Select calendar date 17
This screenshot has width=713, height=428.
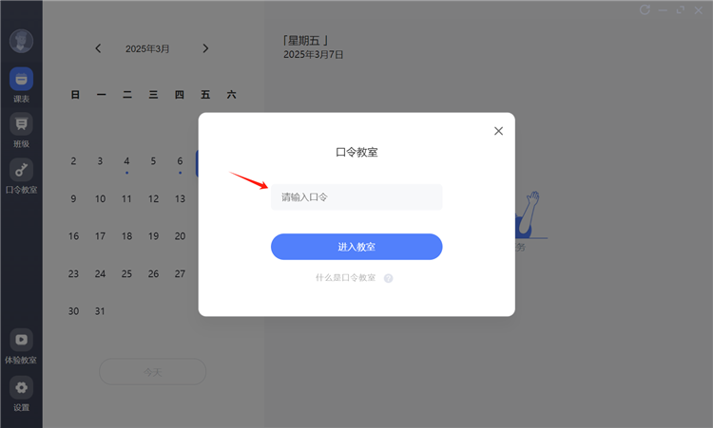click(100, 236)
